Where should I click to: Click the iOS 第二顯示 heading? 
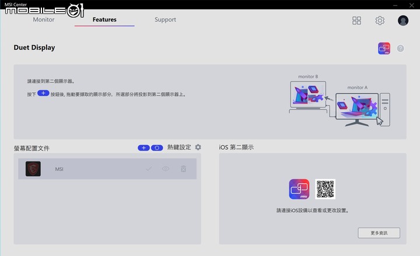(x=236, y=148)
